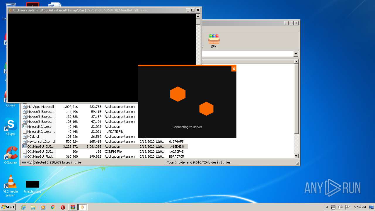The image size is (375, 211).
Task: Click WinRAR file list scroll-up arrow
Action: (x=296, y=62)
